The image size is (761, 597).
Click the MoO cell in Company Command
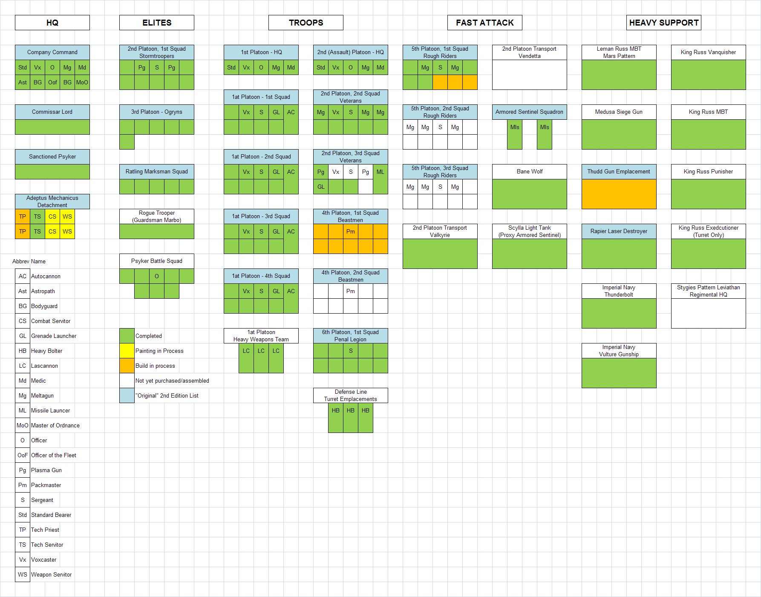click(x=82, y=82)
